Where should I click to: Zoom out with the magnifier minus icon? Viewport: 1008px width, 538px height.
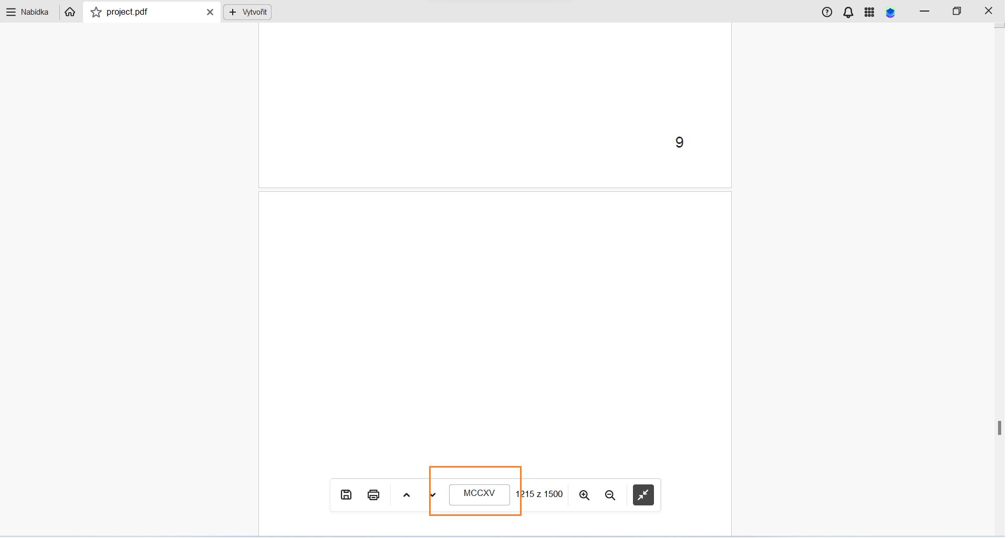coord(610,495)
